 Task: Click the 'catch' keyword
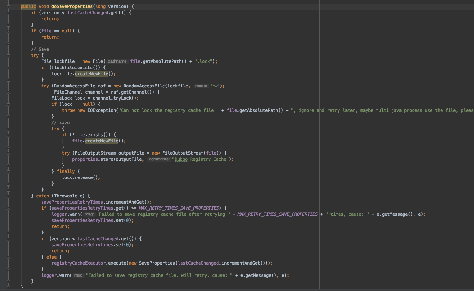pos(42,196)
